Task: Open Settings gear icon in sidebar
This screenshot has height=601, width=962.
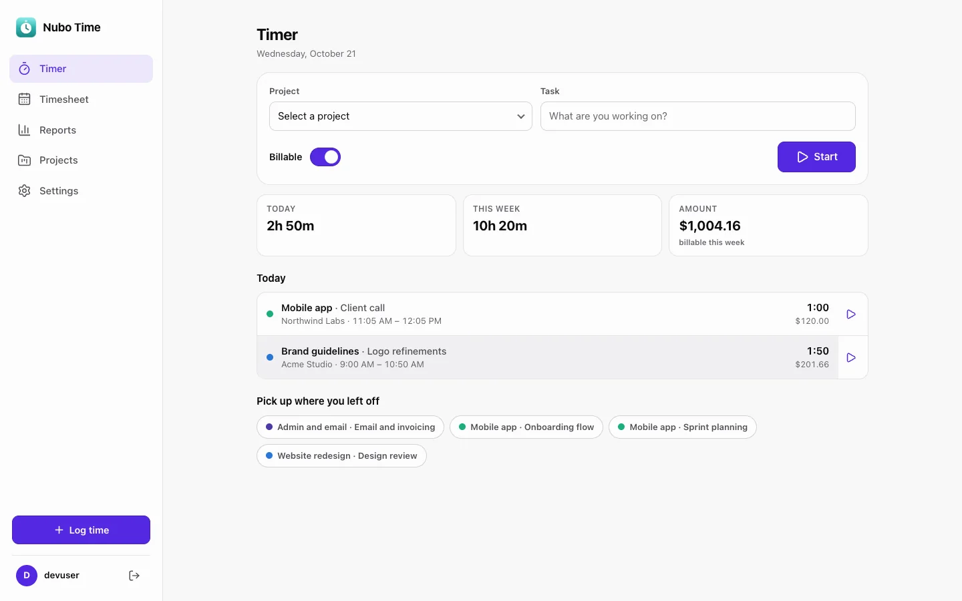Action: click(25, 191)
